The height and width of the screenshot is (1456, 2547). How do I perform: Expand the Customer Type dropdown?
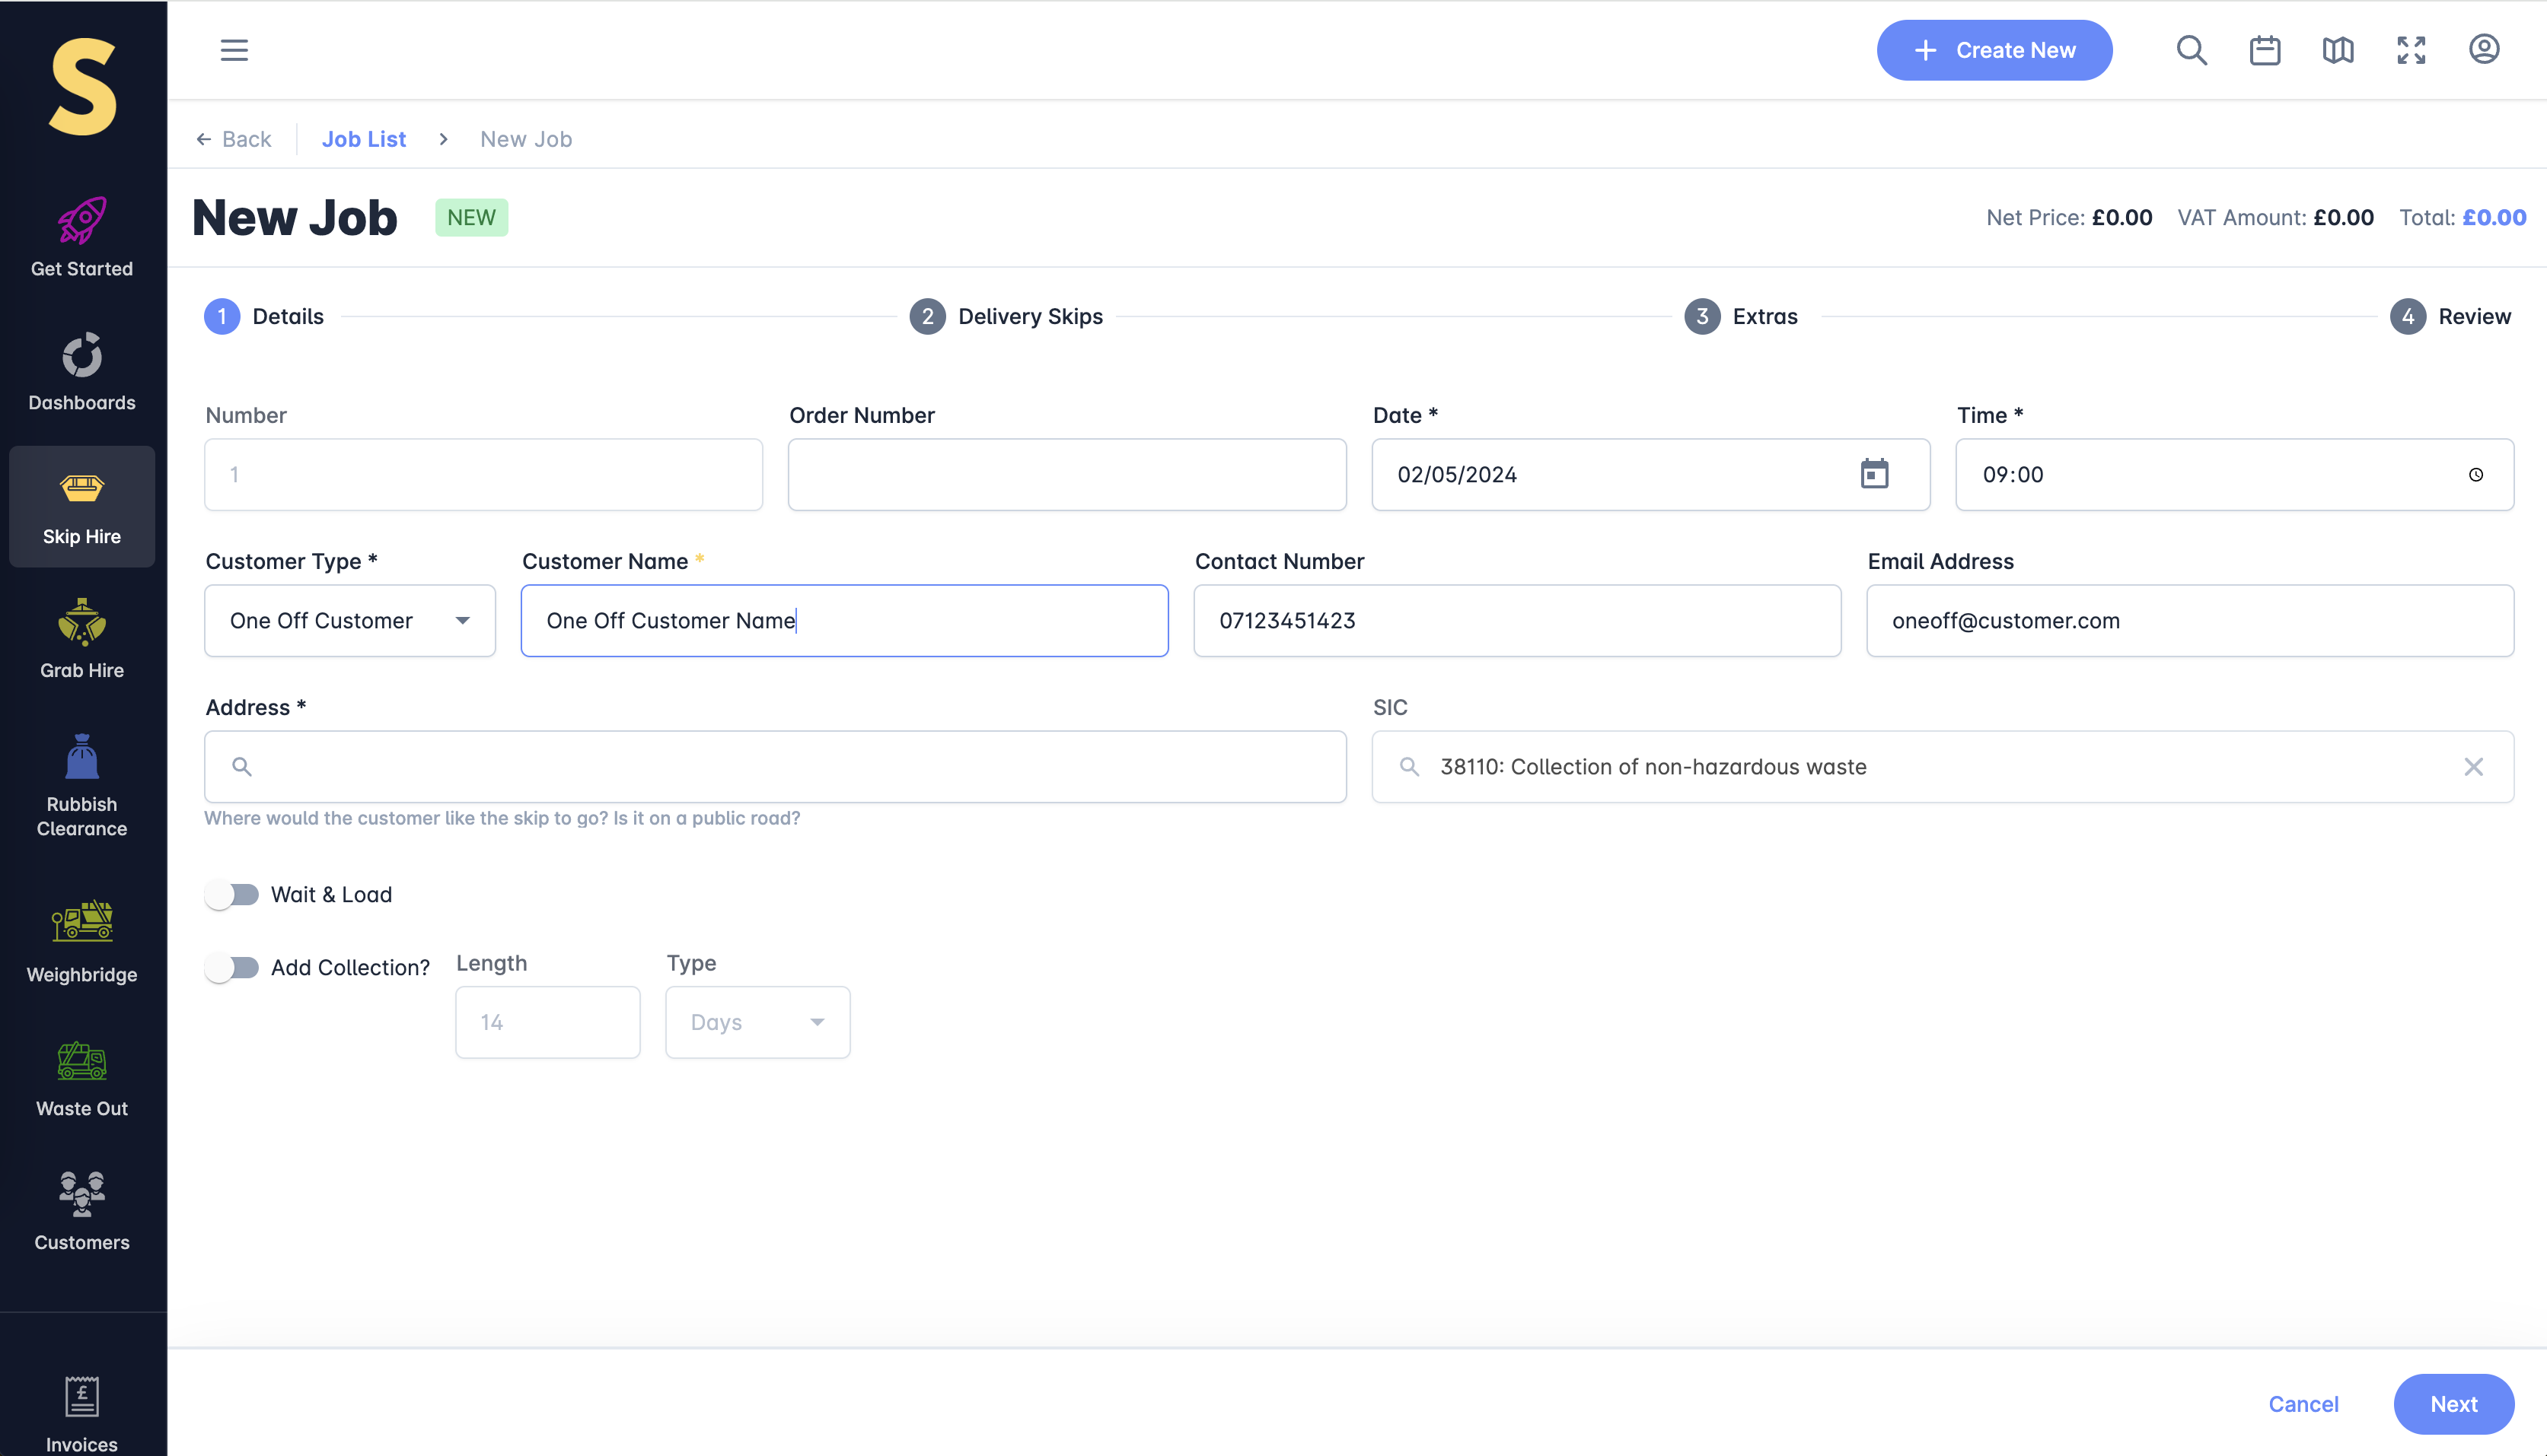(x=350, y=621)
